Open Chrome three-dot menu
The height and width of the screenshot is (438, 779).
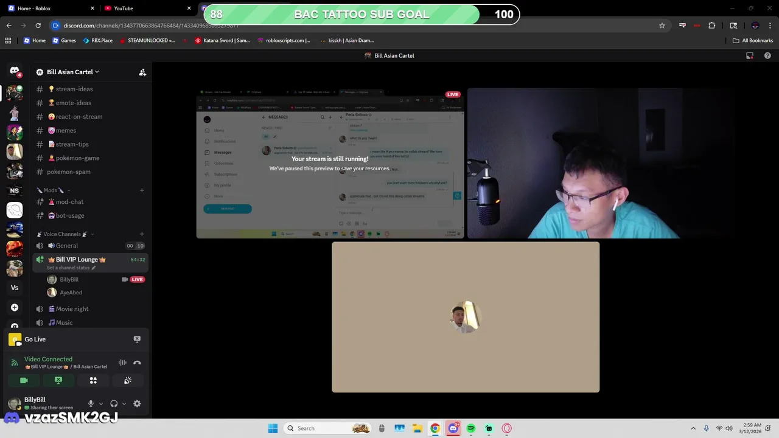[x=770, y=26]
